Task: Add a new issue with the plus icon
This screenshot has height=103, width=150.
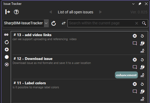Action: coord(7,49)
